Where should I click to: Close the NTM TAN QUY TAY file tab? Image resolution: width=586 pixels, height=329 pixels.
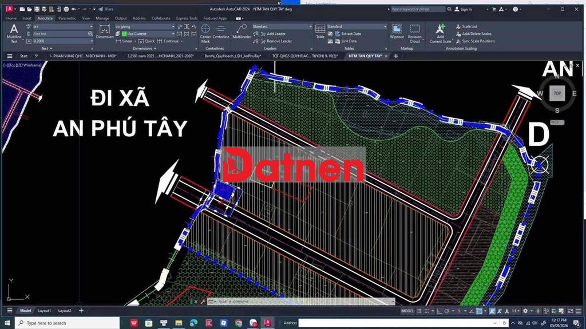tap(386, 56)
